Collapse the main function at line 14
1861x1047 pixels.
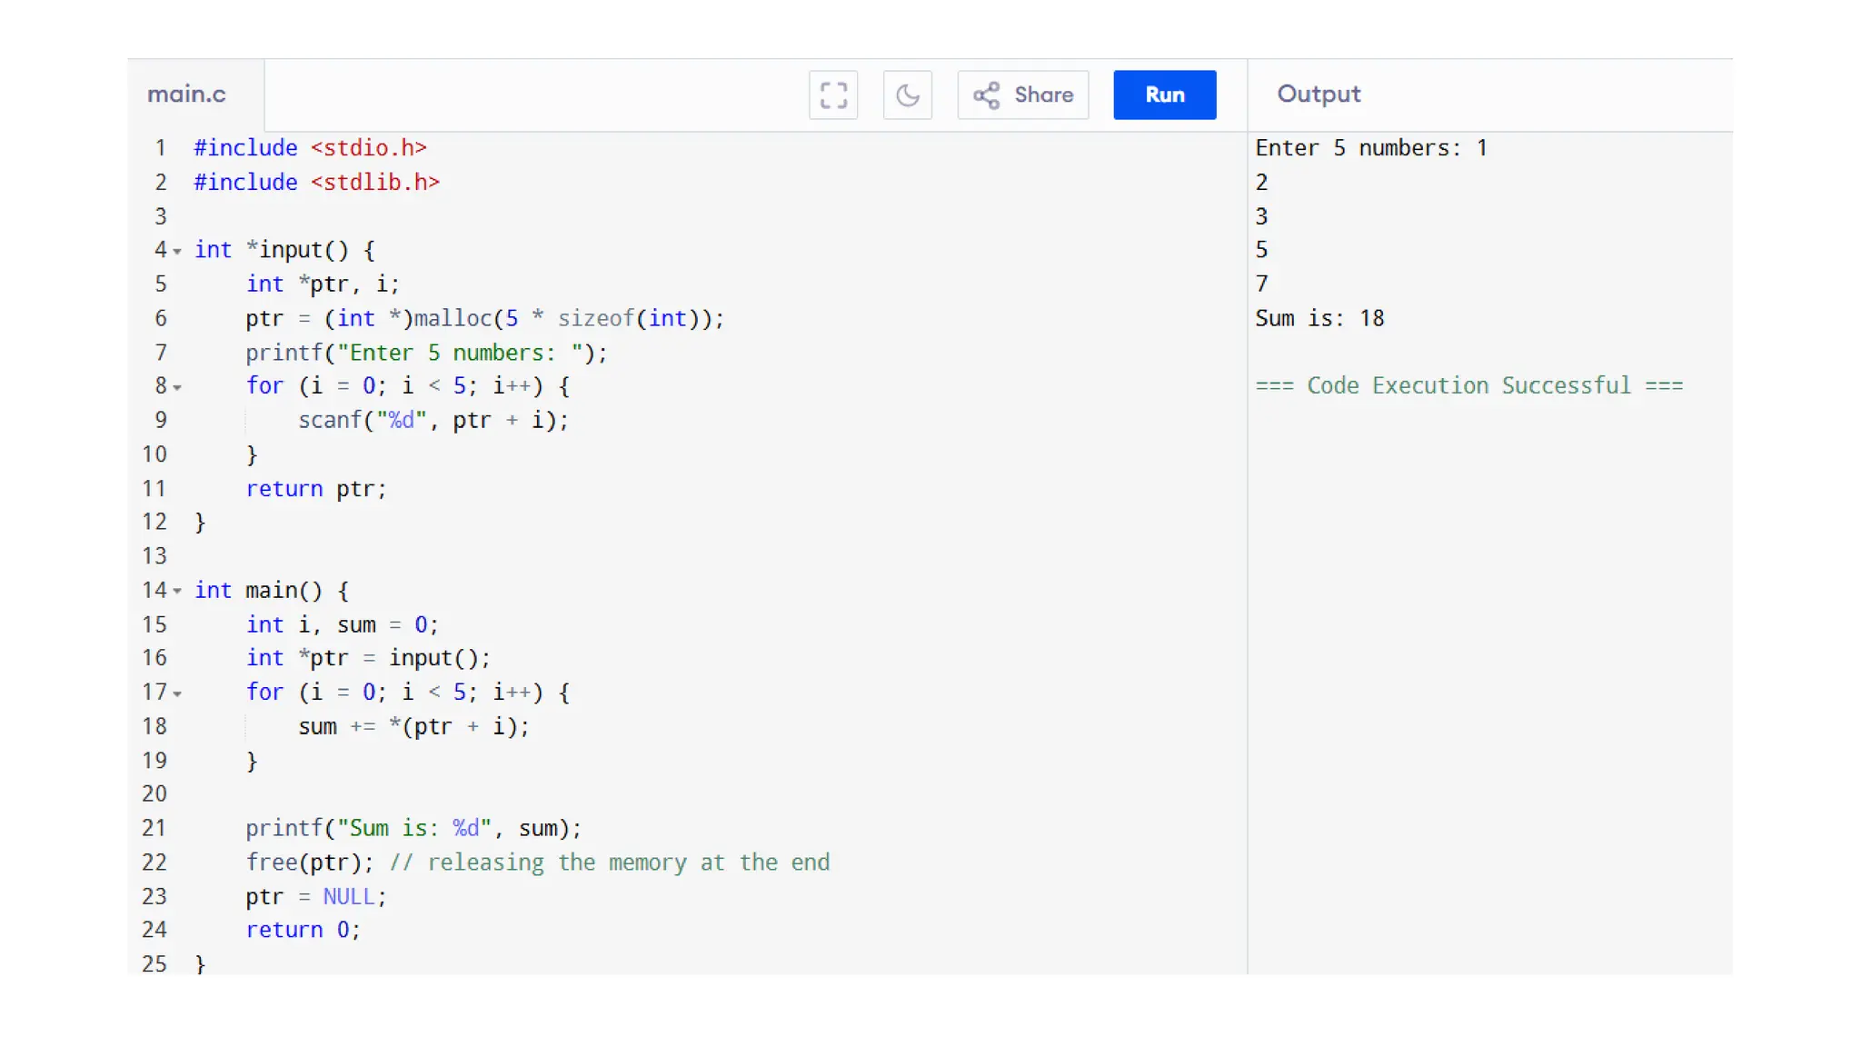[177, 592]
